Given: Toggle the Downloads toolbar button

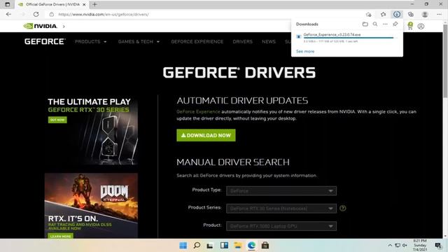Looking at the screenshot, I should click(397, 14).
